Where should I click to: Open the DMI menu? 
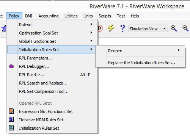coord(29,16)
